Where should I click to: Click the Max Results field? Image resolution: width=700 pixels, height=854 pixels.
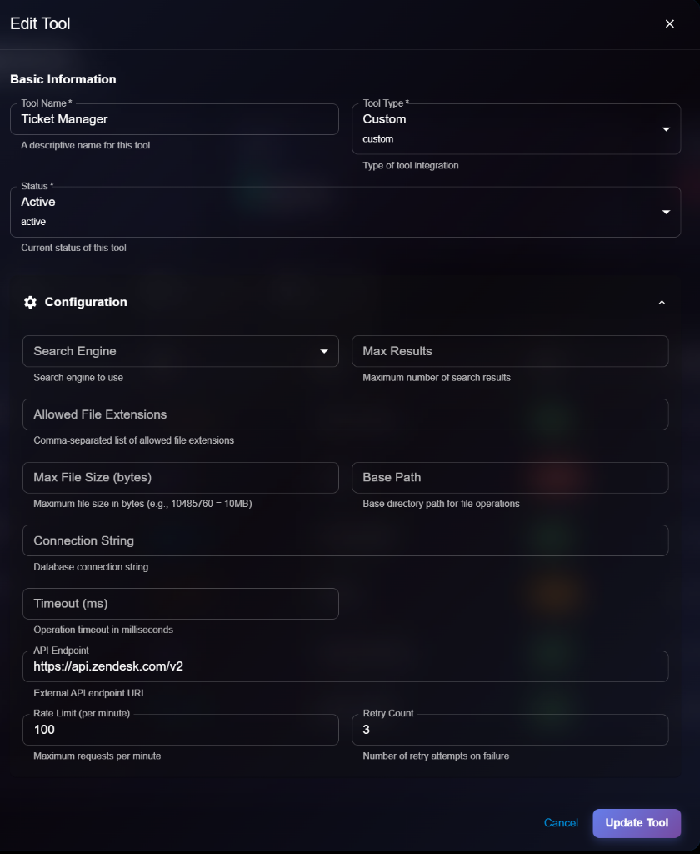(x=510, y=351)
